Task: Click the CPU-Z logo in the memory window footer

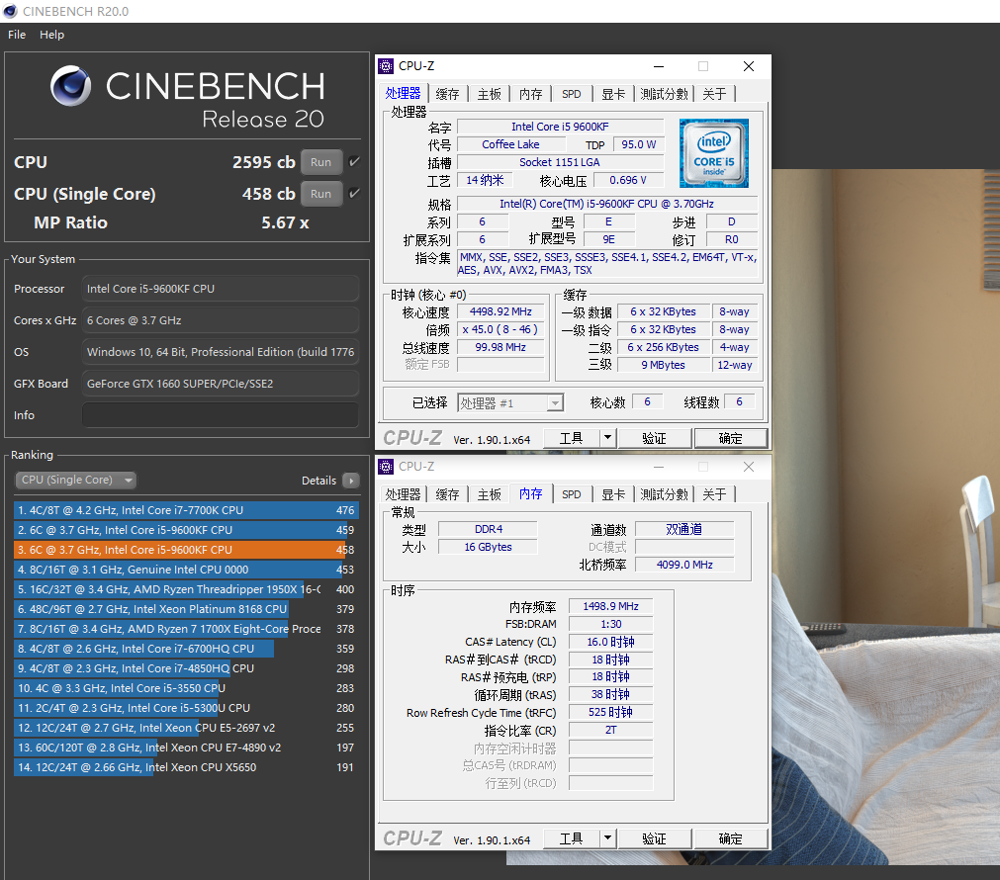Action: pos(412,837)
